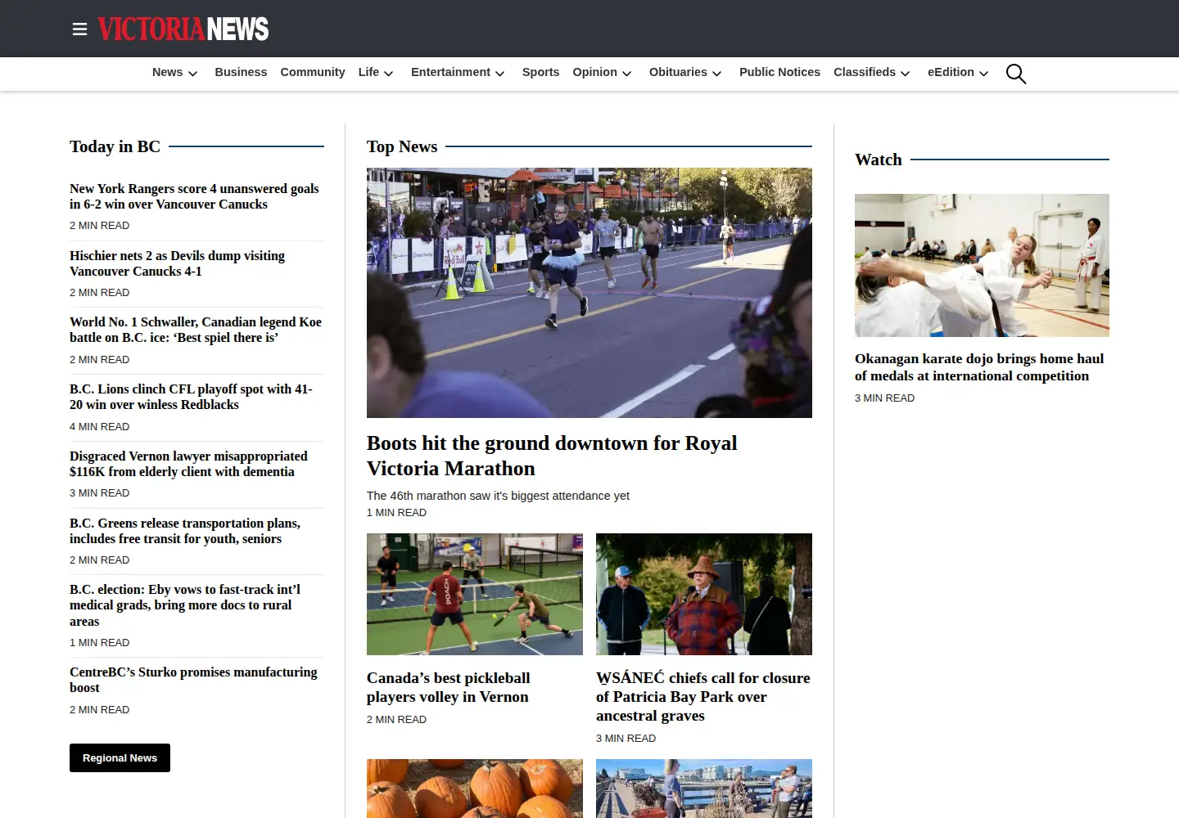The height and width of the screenshot is (818, 1179).
Task: Go to the Community section
Action: [x=313, y=72]
